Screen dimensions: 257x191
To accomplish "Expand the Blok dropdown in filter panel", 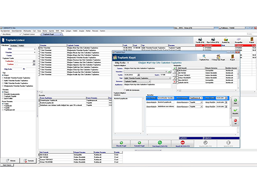I will click(x=35, y=49).
